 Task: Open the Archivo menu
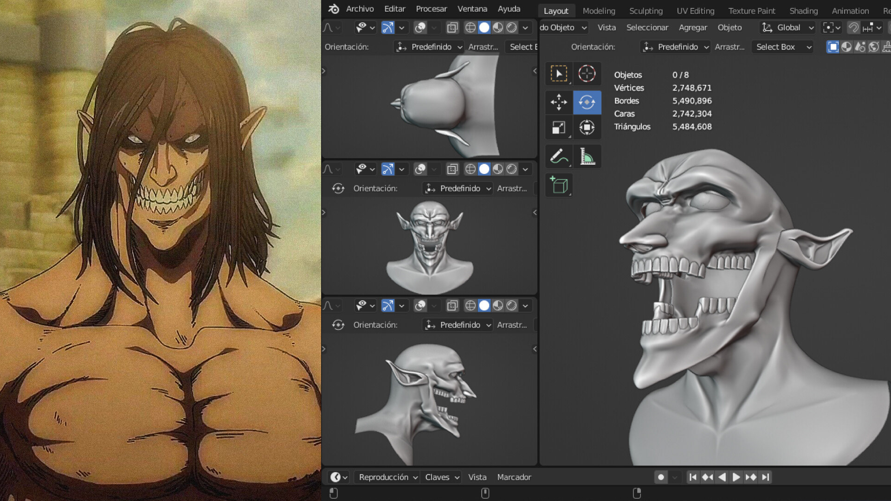click(x=360, y=9)
